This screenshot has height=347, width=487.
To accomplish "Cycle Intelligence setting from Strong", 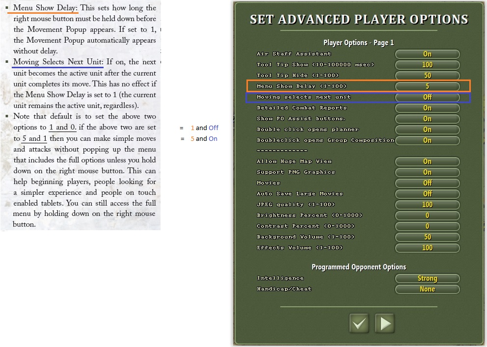I will [x=428, y=278].
